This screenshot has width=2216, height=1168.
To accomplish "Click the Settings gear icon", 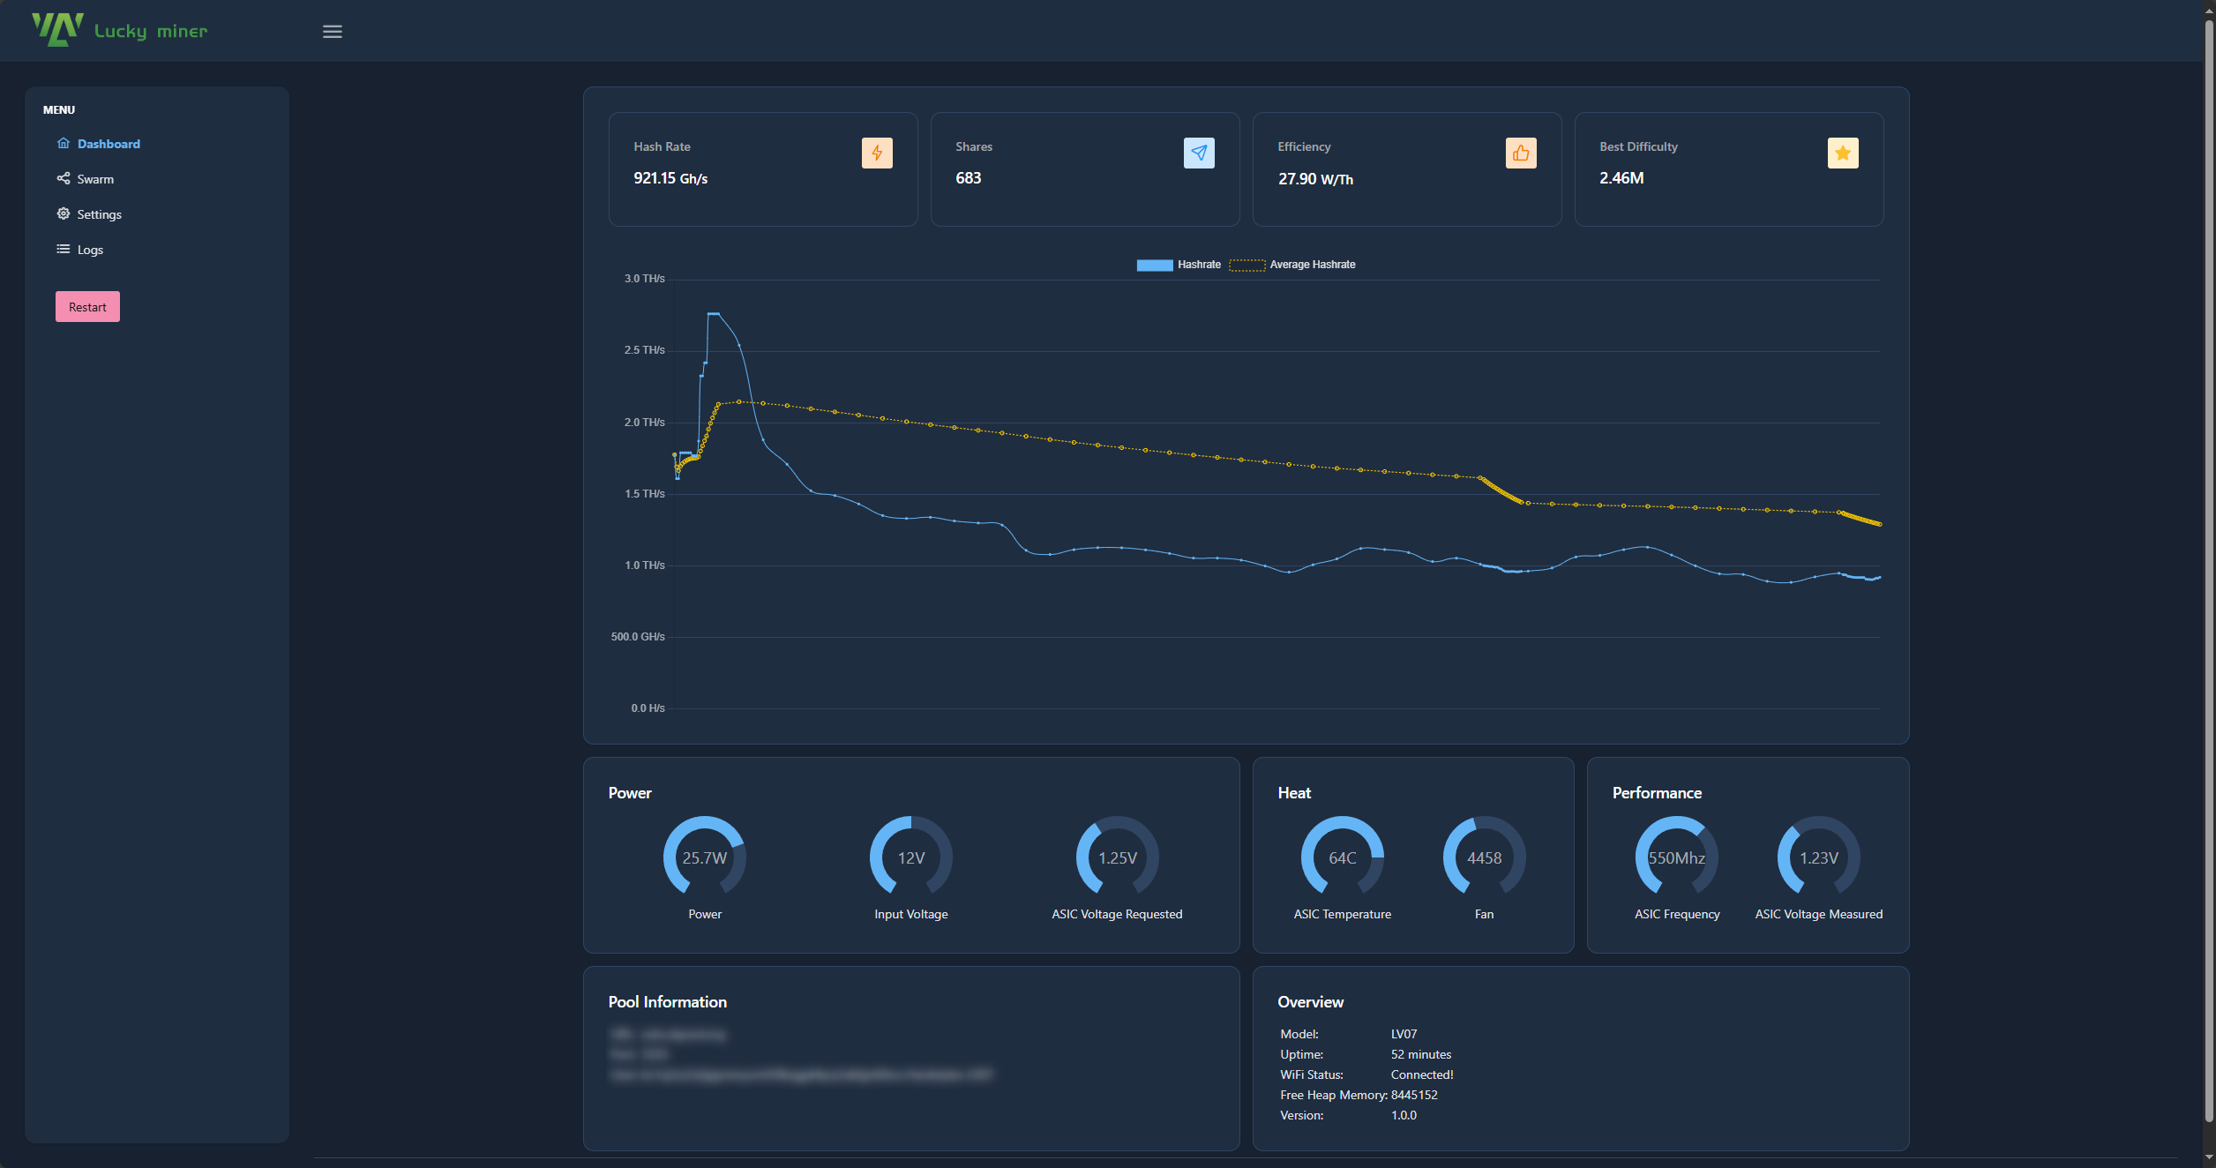I will pos(64,213).
